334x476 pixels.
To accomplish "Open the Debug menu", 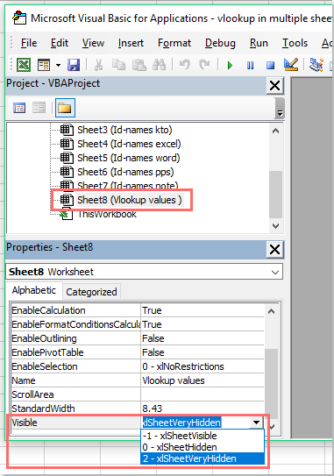I will 220,43.
